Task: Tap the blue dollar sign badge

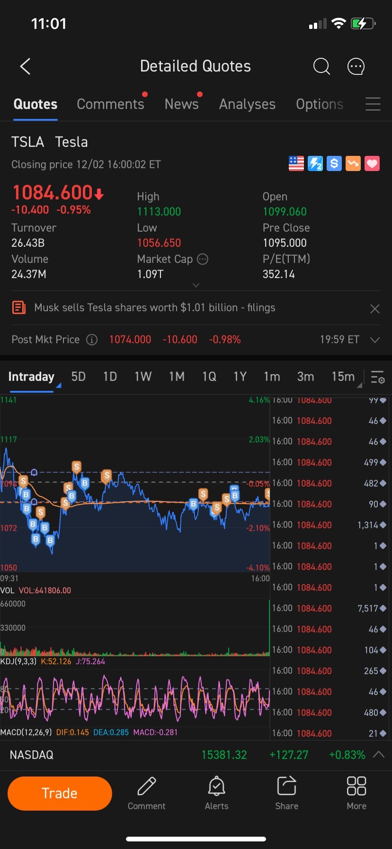Action: click(x=334, y=163)
